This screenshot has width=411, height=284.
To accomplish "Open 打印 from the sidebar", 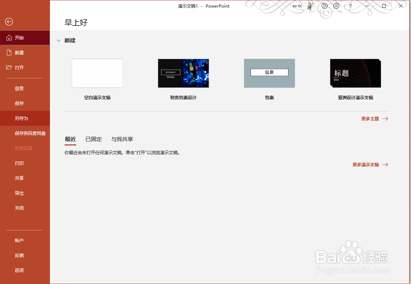I will (x=19, y=163).
